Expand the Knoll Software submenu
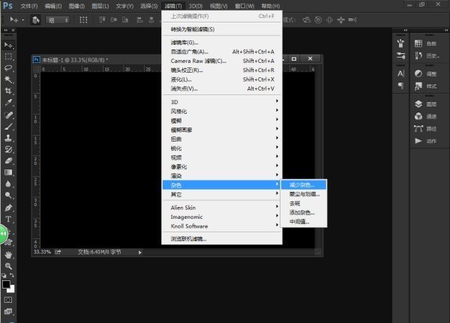The width and height of the screenshot is (450, 323). (x=221, y=226)
